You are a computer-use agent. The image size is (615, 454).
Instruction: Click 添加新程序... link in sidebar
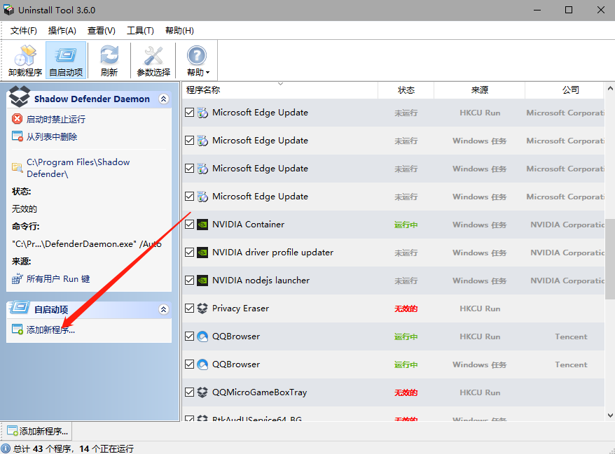click(50, 329)
